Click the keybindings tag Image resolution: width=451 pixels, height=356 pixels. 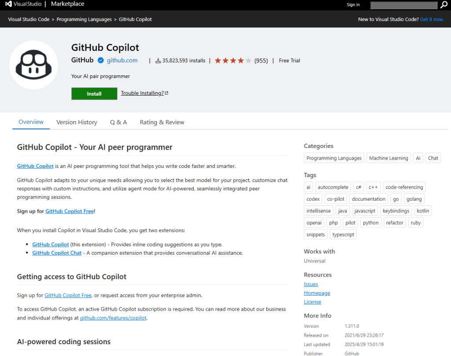point(396,211)
